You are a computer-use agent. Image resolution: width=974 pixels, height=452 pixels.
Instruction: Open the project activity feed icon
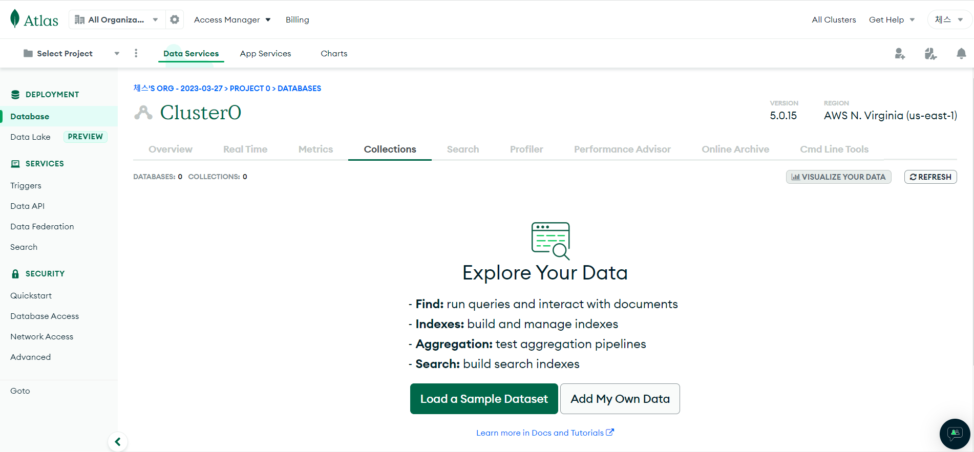[930, 53]
